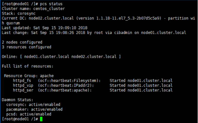Click the httpd_fs resource name
This screenshot has height=123, width=198.
(22, 81)
